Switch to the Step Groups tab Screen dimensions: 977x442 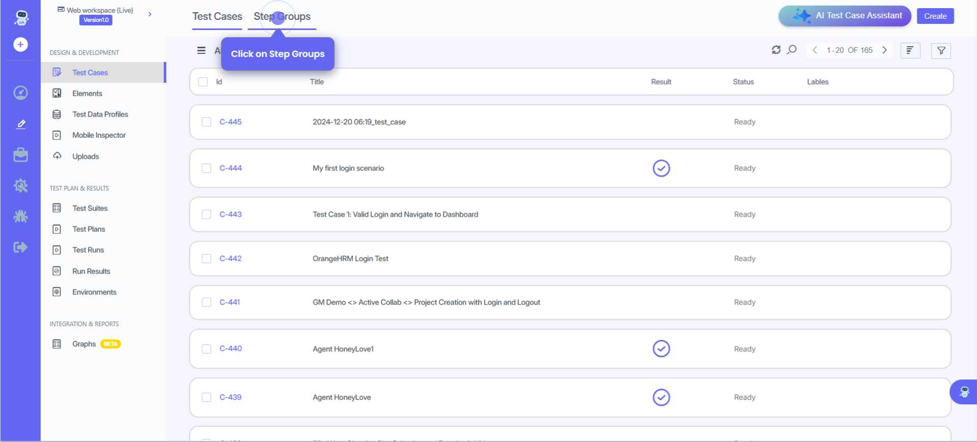(282, 17)
